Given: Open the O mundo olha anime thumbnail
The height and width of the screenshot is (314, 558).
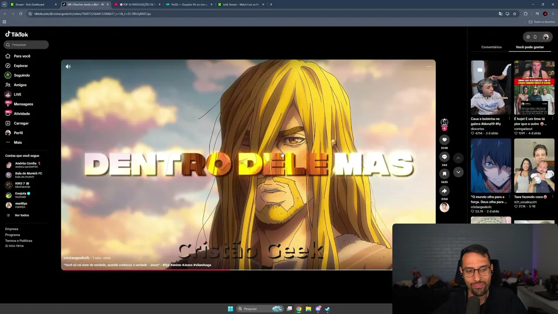Looking at the screenshot, I should point(491,166).
